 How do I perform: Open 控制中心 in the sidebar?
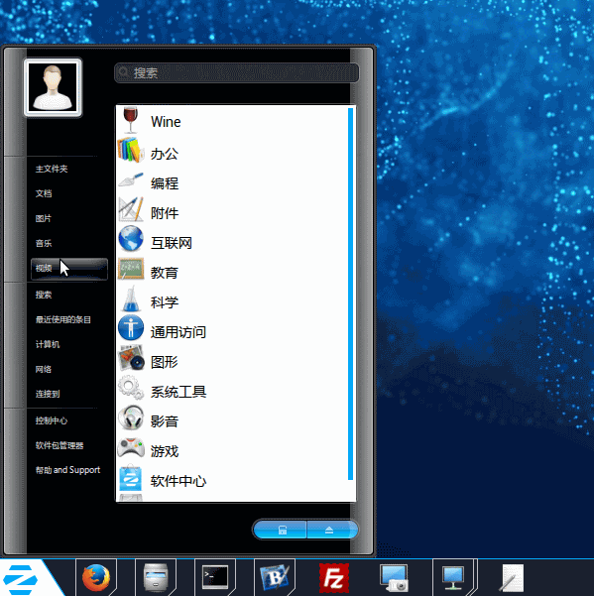(x=52, y=420)
